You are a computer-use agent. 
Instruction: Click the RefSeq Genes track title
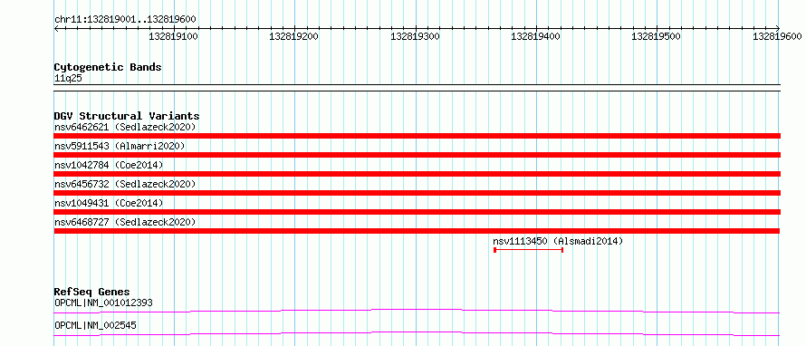coord(91,292)
